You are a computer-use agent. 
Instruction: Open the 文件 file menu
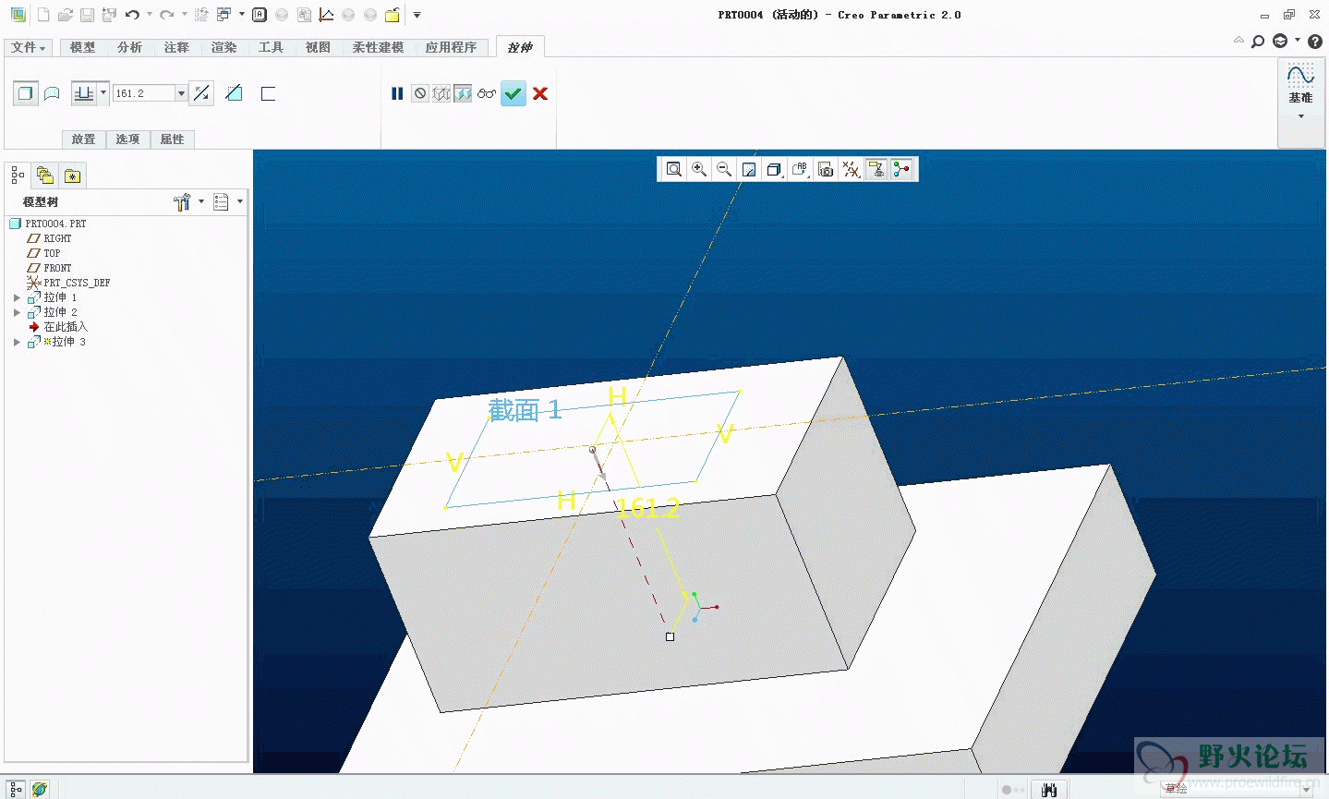point(28,47)
